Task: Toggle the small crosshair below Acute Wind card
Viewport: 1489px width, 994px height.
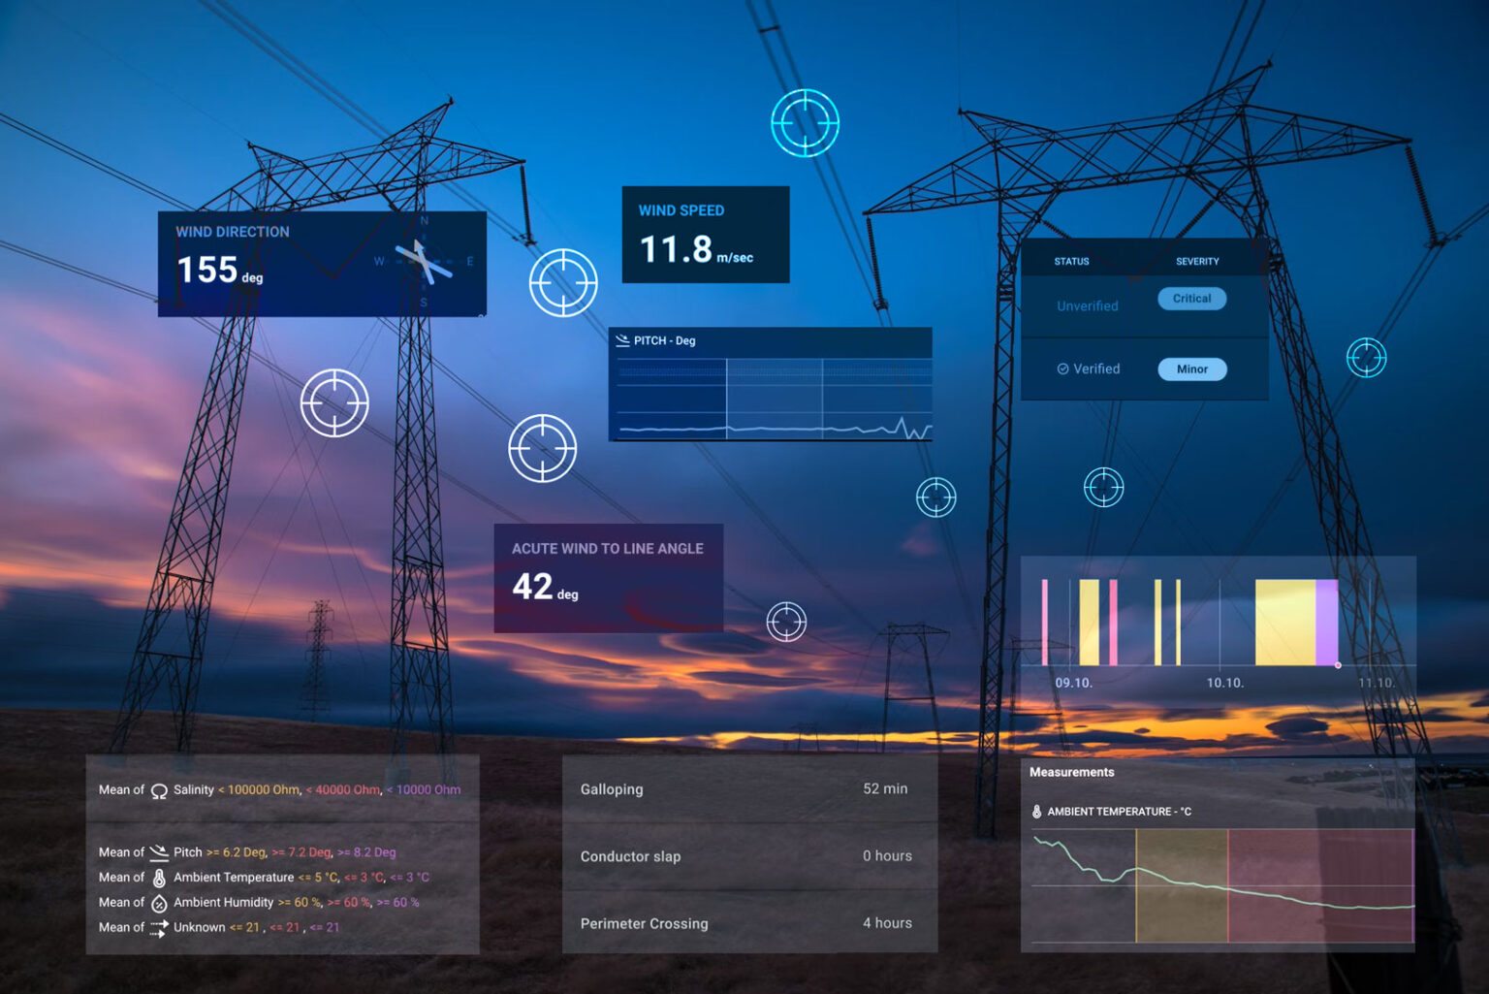Action: [787, 622]
